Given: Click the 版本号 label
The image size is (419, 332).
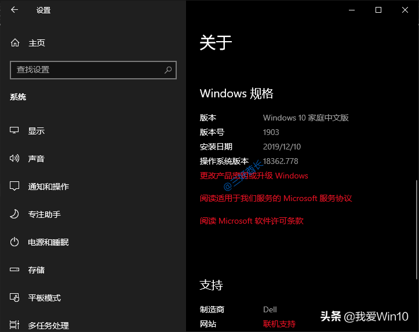Looking at the screenshot, I should 212,132.
